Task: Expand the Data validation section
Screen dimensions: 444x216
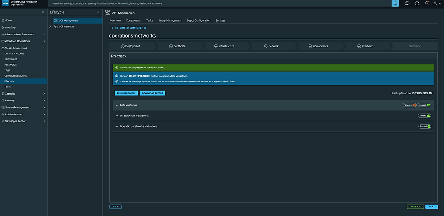Action: [x=117, y=105]
